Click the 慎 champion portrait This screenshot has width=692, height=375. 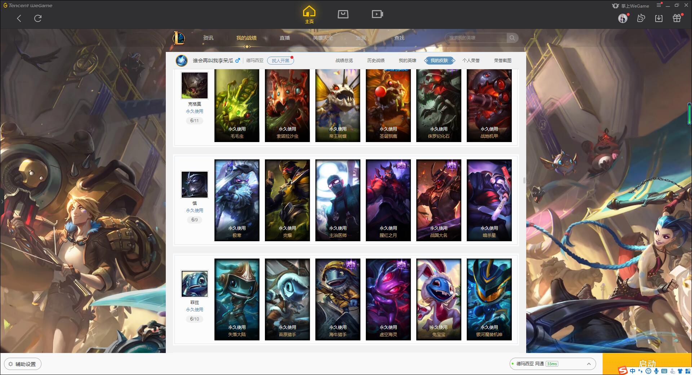[195, 185]
